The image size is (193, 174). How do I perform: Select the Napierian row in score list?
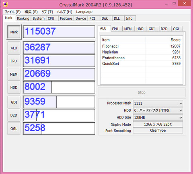[x=142, y=52]
